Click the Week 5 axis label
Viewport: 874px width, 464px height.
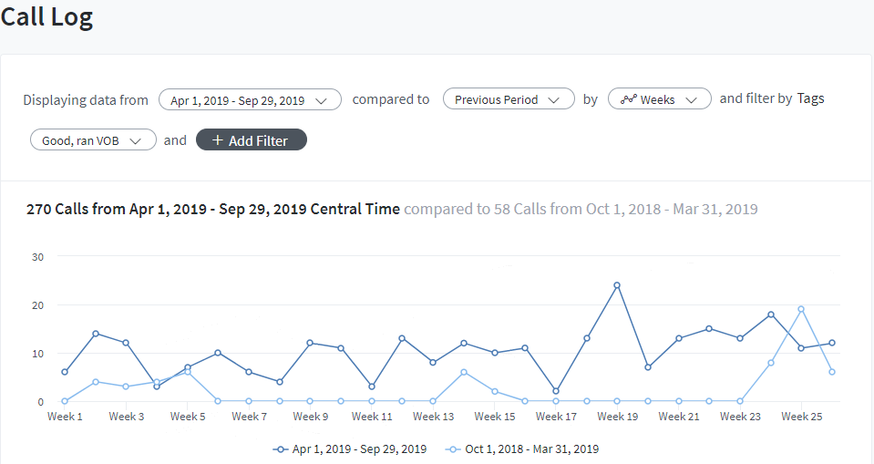(x=188, y=417)
